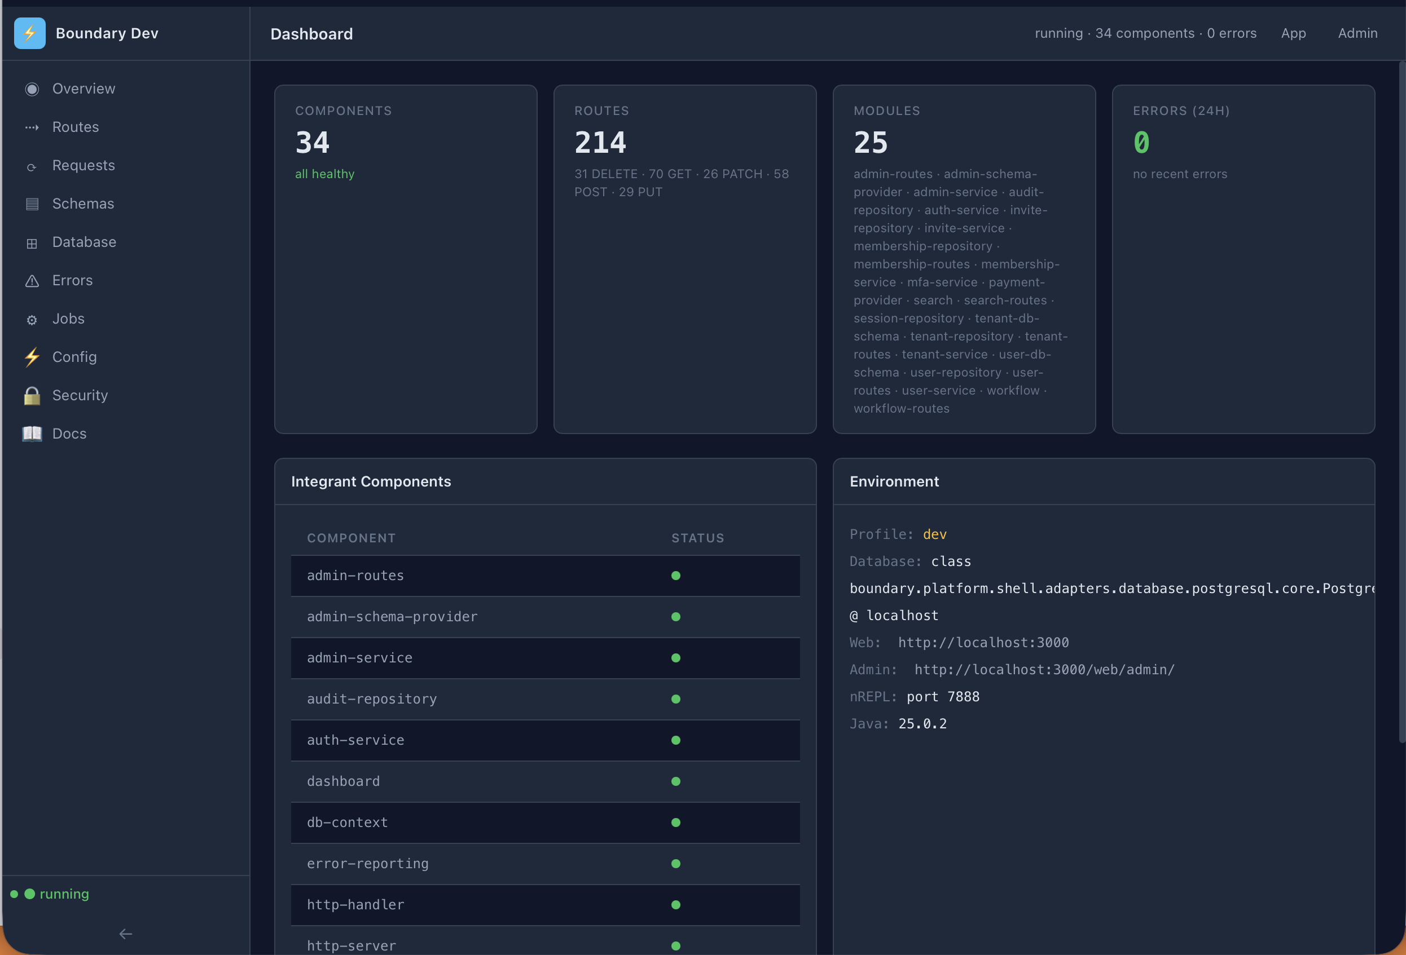This screenshot has width=1406, height=955.
Task: Click the Requests refresh icon
Action: click(x=32, y=166)
